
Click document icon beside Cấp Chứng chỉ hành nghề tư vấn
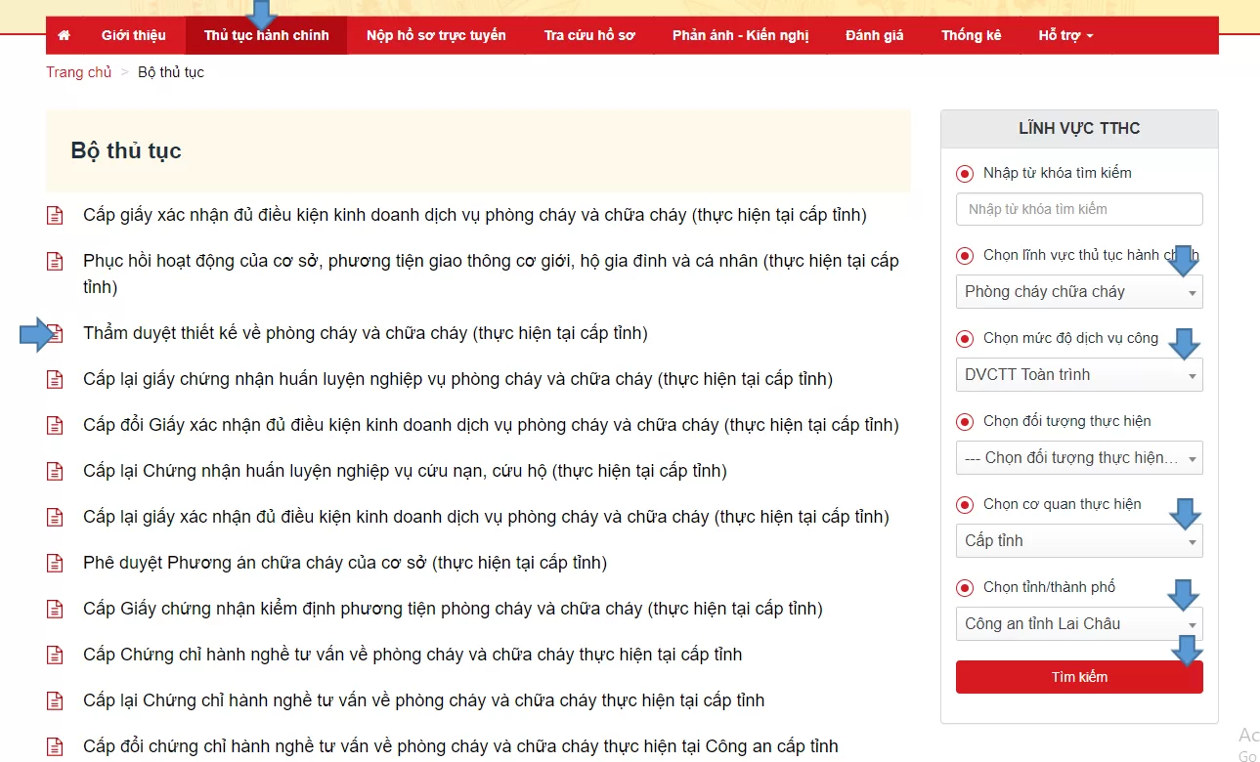(x=55, y=655)
